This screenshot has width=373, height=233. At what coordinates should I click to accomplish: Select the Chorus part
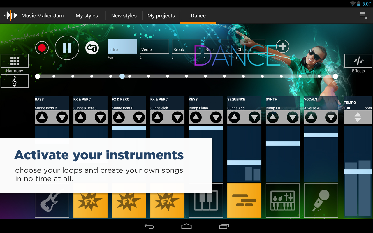click(251, 46)
